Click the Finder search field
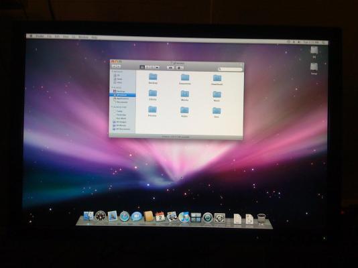The height and width of the screenshot is (268, 358). click(x=230, y=69)
